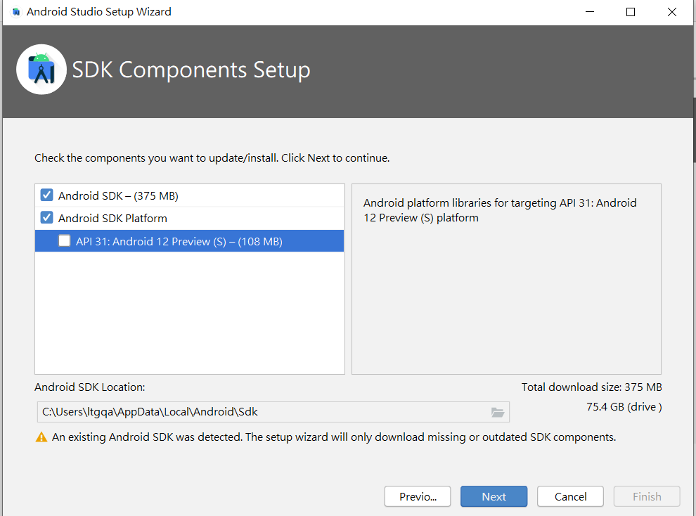
Task: Open the SDK location folder browser
Action: pos(498,413)
